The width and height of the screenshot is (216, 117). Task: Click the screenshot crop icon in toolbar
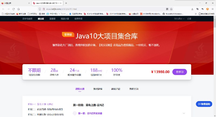tap(197, 9)
